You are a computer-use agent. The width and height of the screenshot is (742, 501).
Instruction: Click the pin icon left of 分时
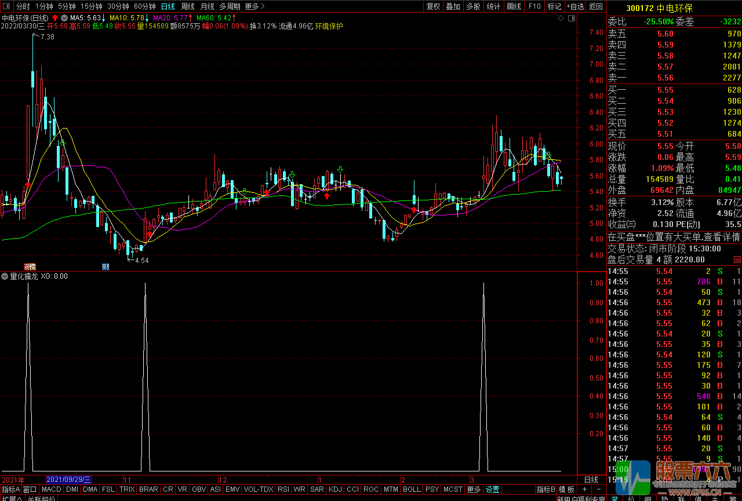click(7, 6)
